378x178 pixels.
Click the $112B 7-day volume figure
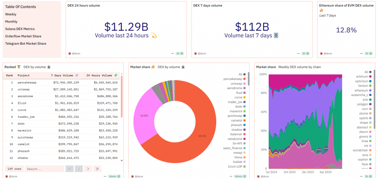coord(252,27)
